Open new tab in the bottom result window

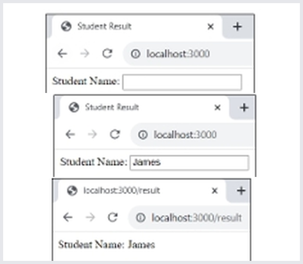[x=241, y=191]
